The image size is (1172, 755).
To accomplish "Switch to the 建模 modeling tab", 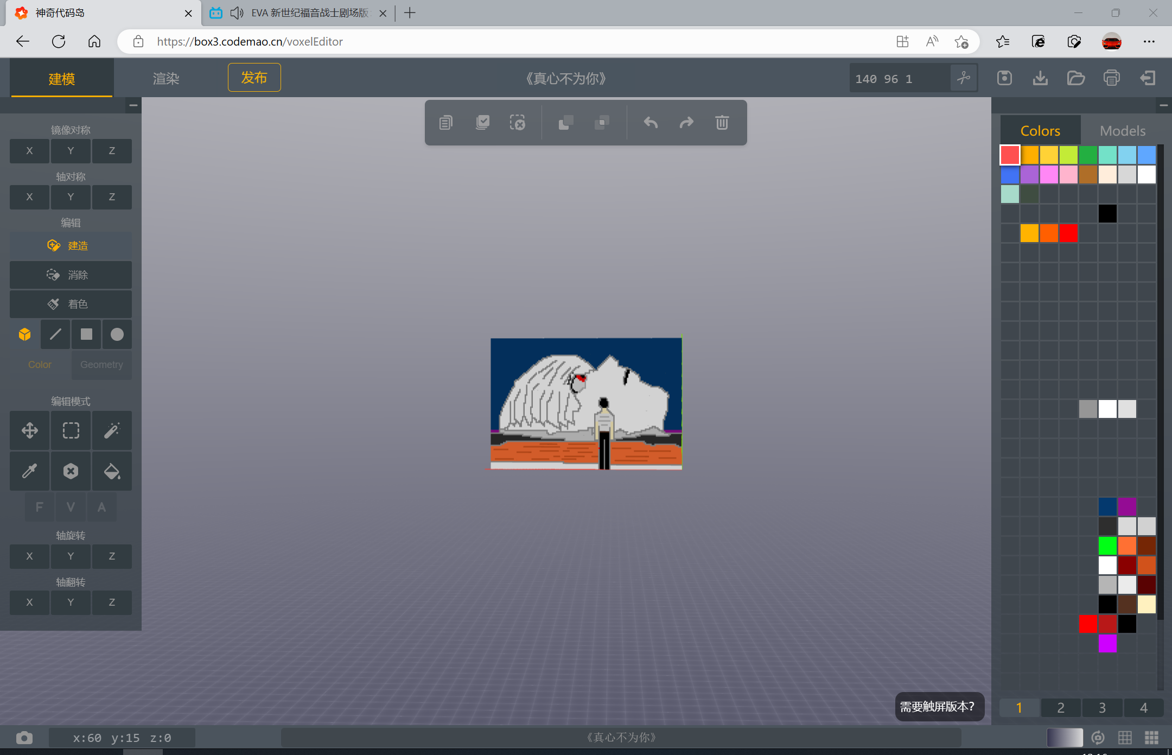I will (62, 79).
